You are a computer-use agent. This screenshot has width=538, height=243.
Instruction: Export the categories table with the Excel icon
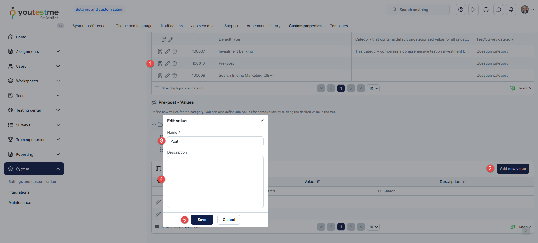(x=512, y=88)
